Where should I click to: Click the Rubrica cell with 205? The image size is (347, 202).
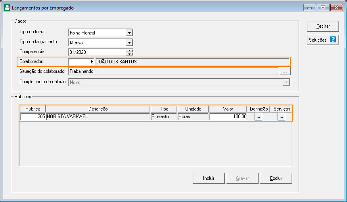[x=33, y=116]
